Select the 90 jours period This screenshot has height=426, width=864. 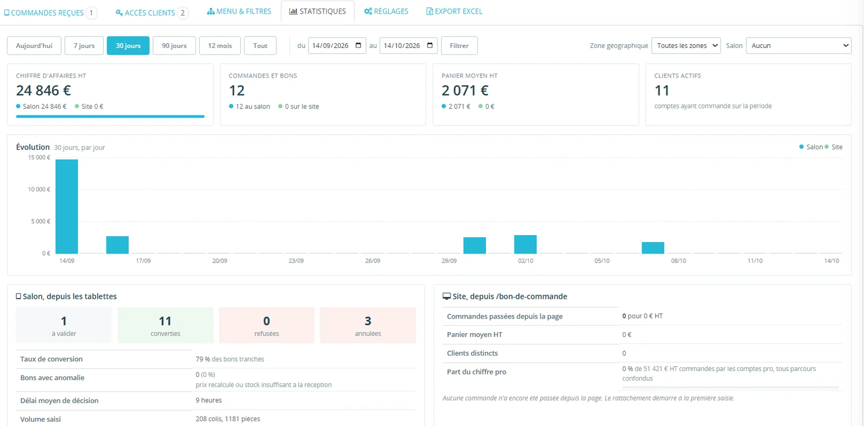coord(174,46)
